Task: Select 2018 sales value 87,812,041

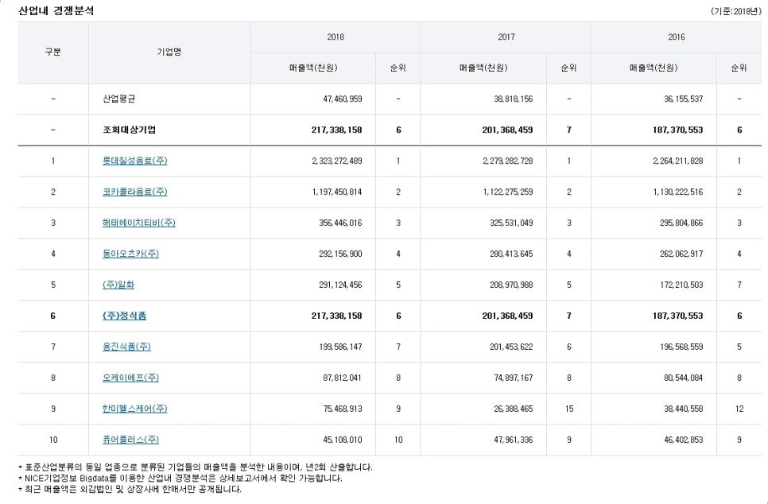Action: [x=343, y=378]
